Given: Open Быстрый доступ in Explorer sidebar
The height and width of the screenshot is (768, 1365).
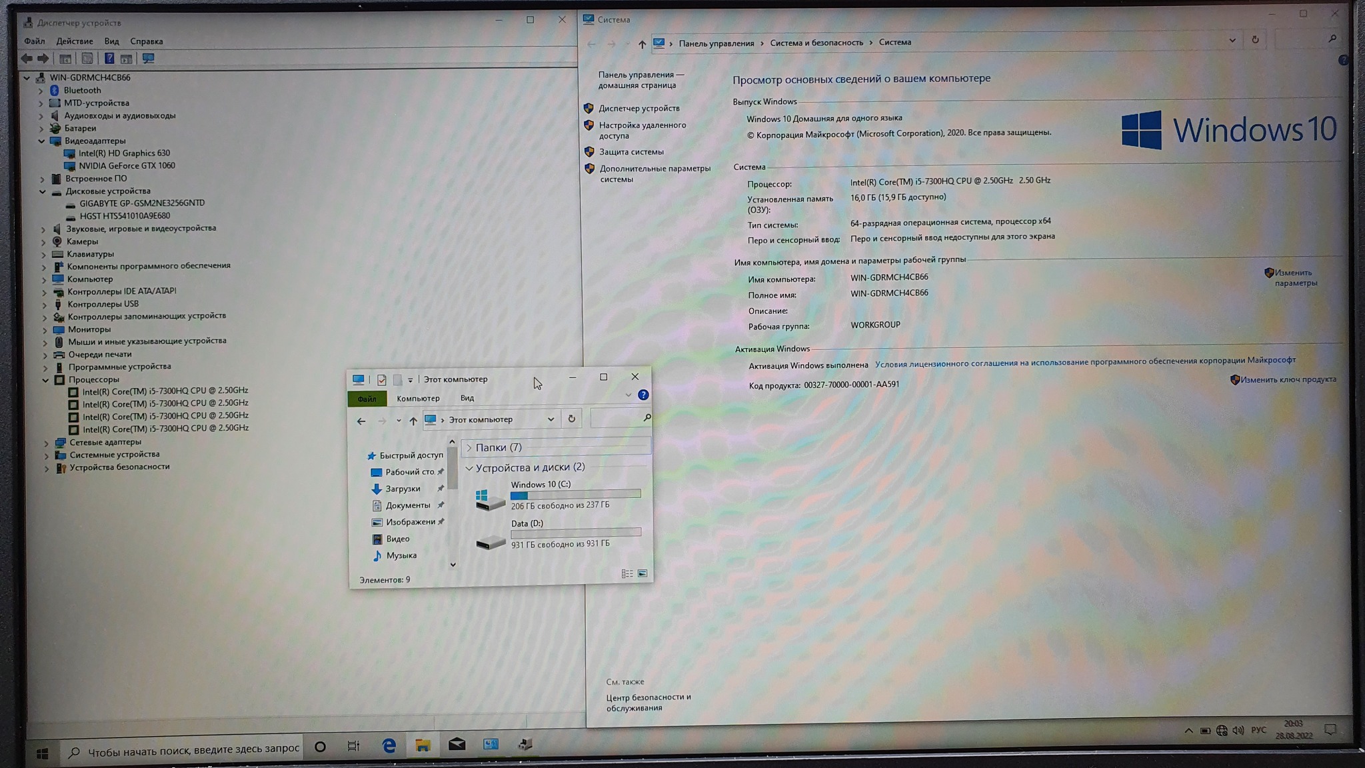Looking at the screenshot, I should (405, 455).
